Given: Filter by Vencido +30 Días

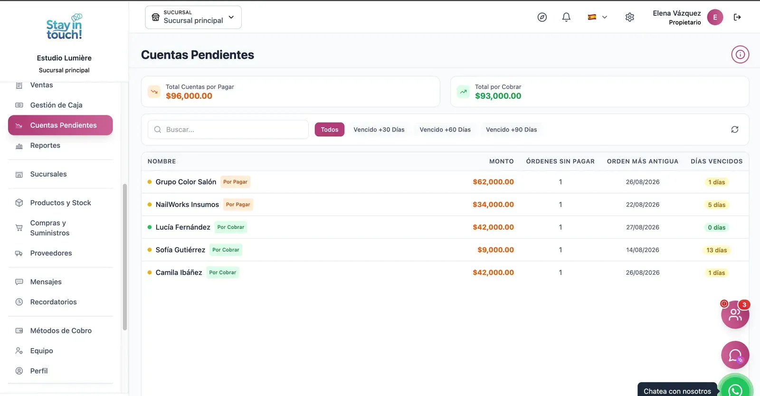Looking at the screenshot, I should (379, 130).
